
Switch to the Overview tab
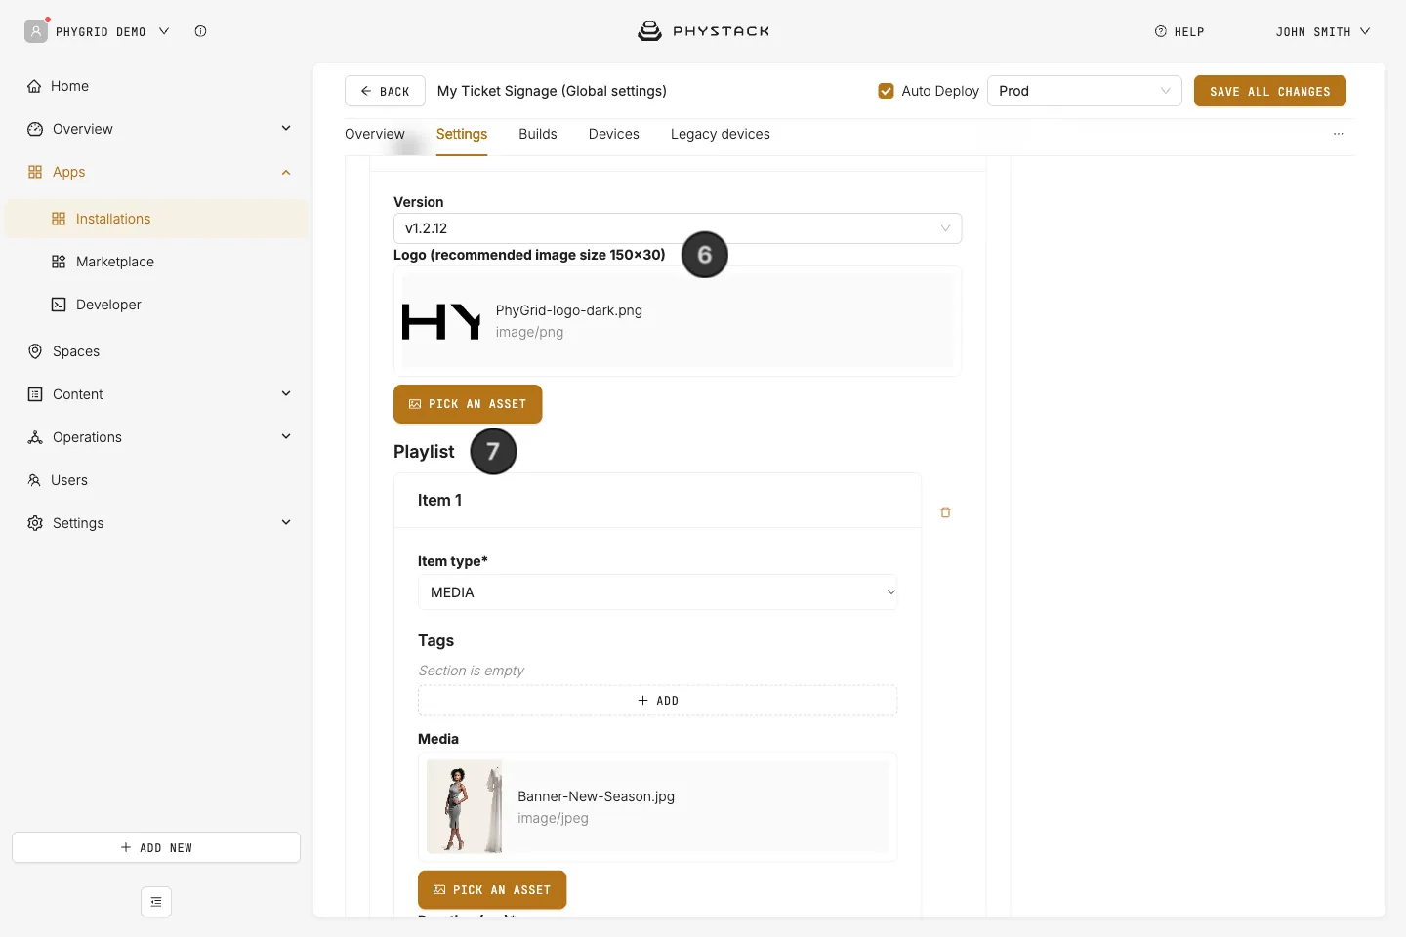click(x=375, y=134)
